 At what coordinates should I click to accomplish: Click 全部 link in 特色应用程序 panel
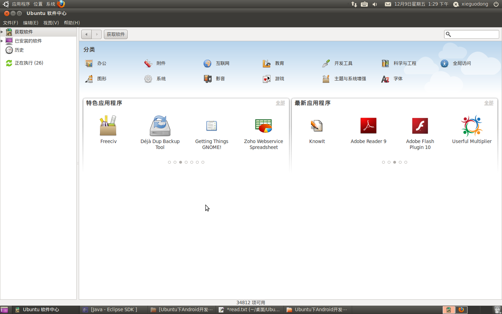(280, 103)
